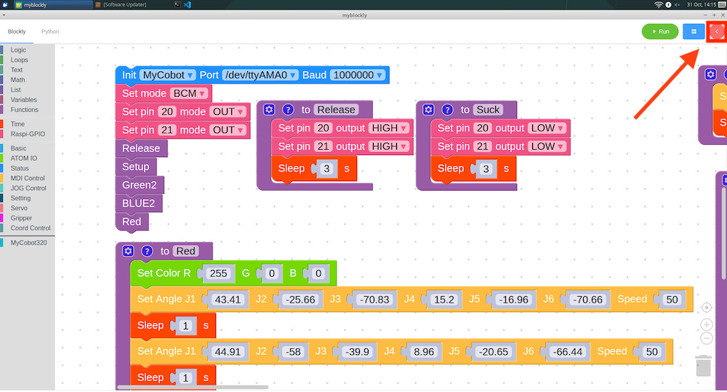Click the horizontal scrollbar at workspace bottom
The height and width of the screenshot is (392, 727).
[193, 388]
